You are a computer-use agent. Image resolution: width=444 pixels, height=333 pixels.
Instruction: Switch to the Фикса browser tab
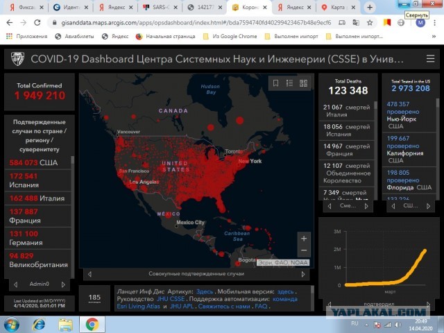click(x=26, y=8)
